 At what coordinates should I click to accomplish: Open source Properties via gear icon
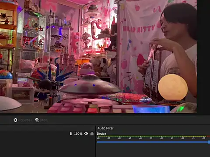(x=15, y=120)
